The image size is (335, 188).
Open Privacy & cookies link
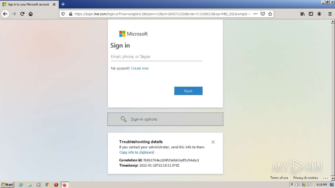click(306, 178)
